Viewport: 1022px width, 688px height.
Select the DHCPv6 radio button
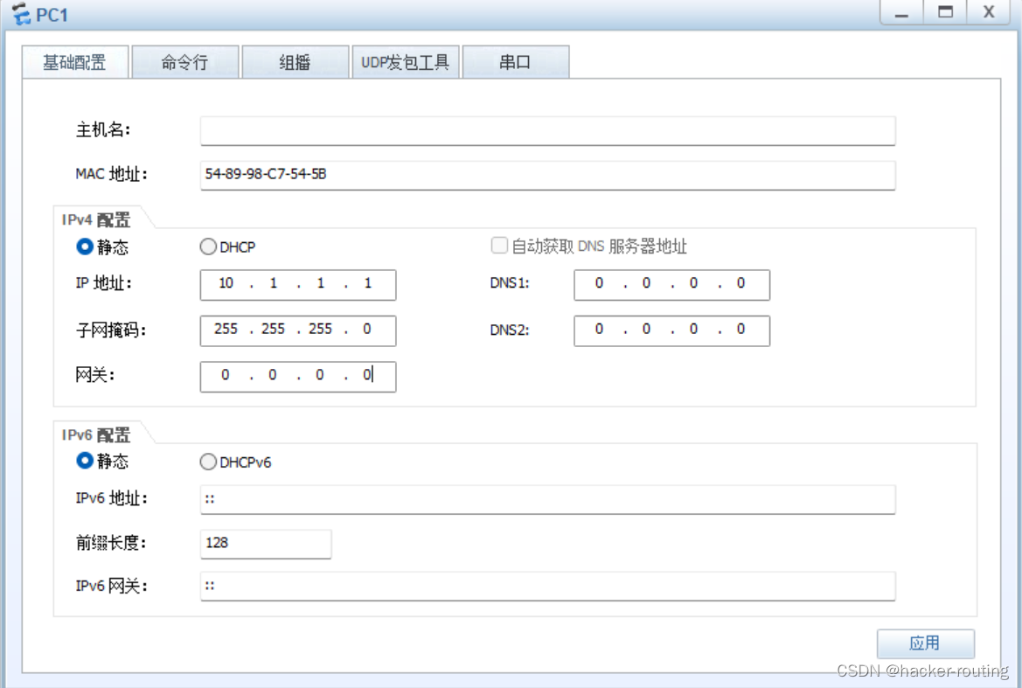tap(208, 462)
